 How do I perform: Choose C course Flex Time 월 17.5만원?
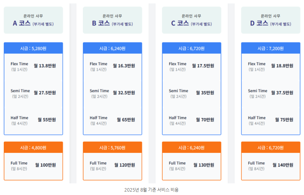click(191, 66)
